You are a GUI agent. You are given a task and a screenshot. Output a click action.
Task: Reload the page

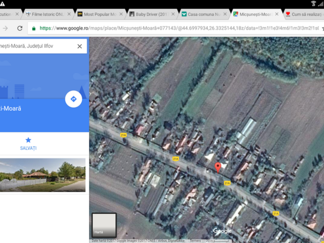(19, 28)
